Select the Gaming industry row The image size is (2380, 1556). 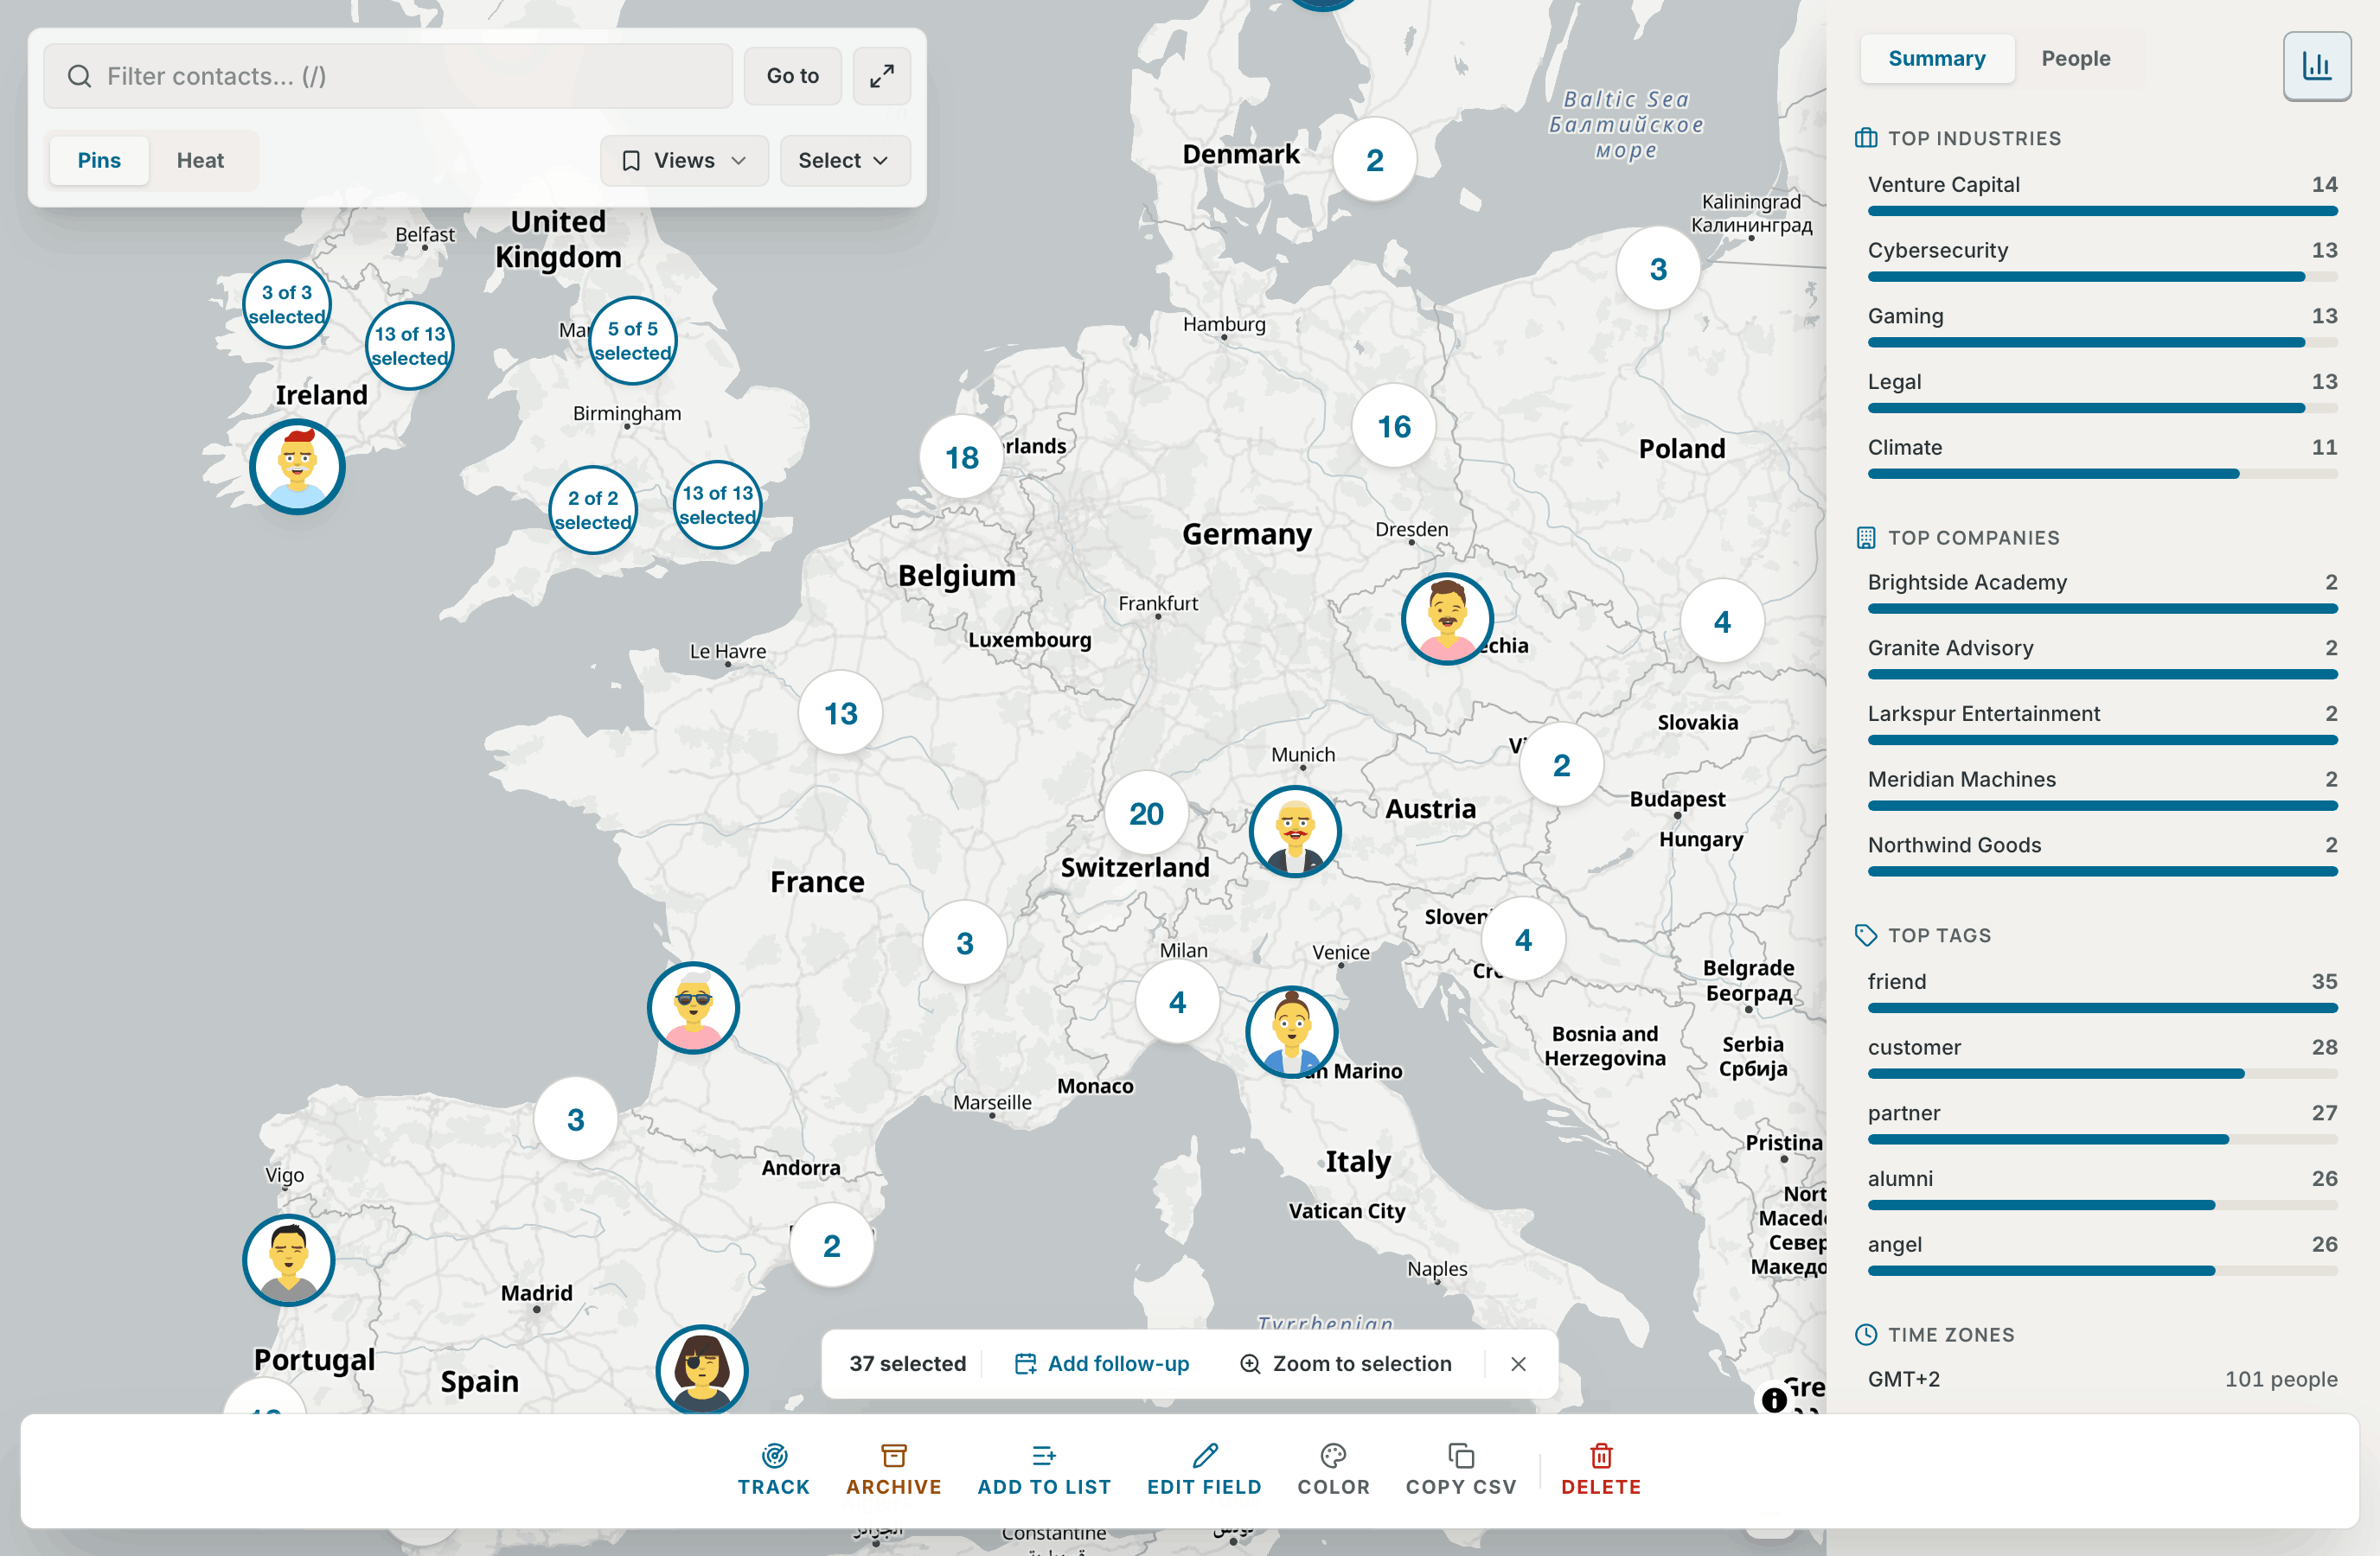pyautogui.click(x=2102, y=327)
